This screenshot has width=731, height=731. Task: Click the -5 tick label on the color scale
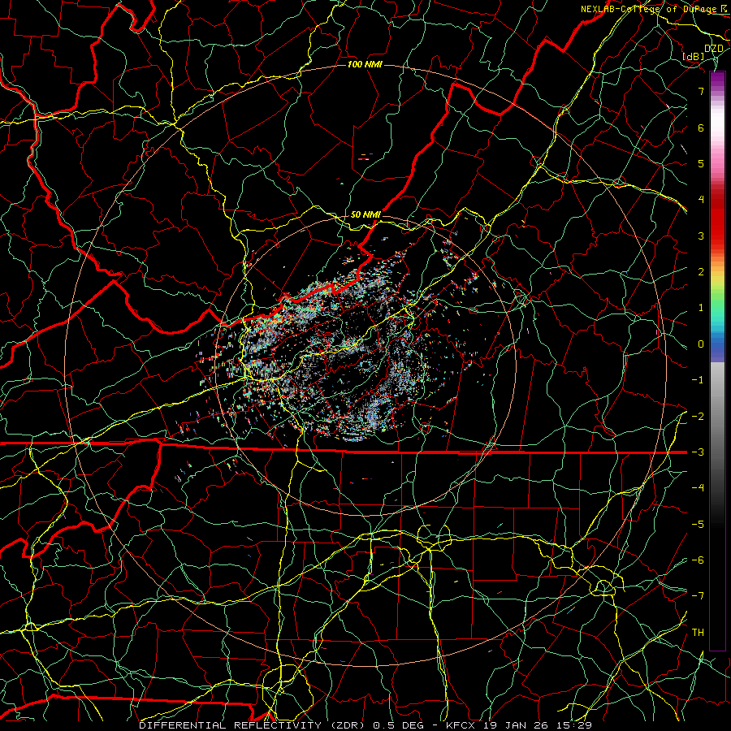[x=698, y=525]
